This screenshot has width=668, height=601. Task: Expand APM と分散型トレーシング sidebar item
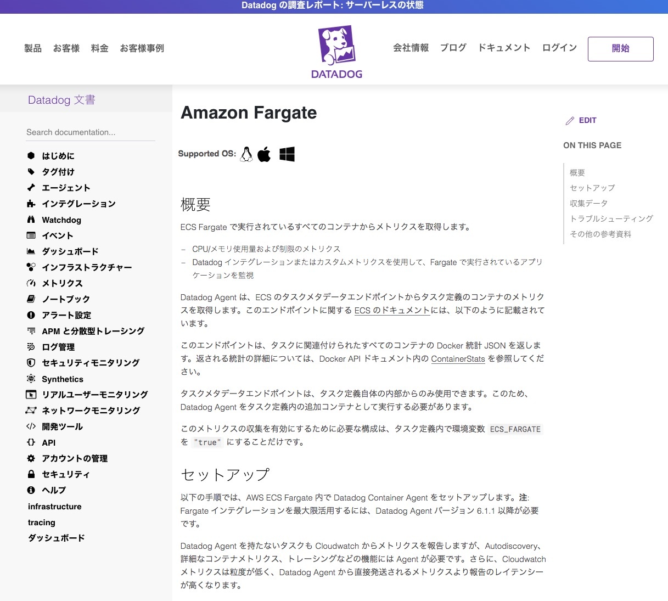point(93,331)
